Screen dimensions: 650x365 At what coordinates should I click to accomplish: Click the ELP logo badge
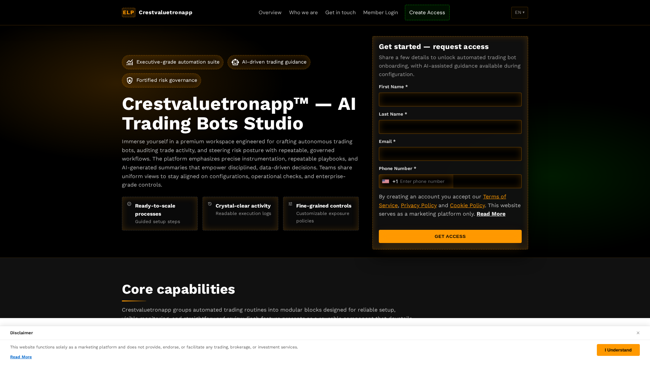(x=128, y=13)
